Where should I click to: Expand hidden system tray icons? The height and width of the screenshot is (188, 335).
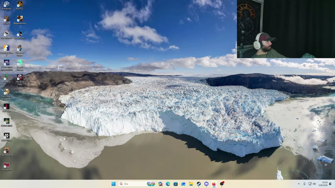299,184
